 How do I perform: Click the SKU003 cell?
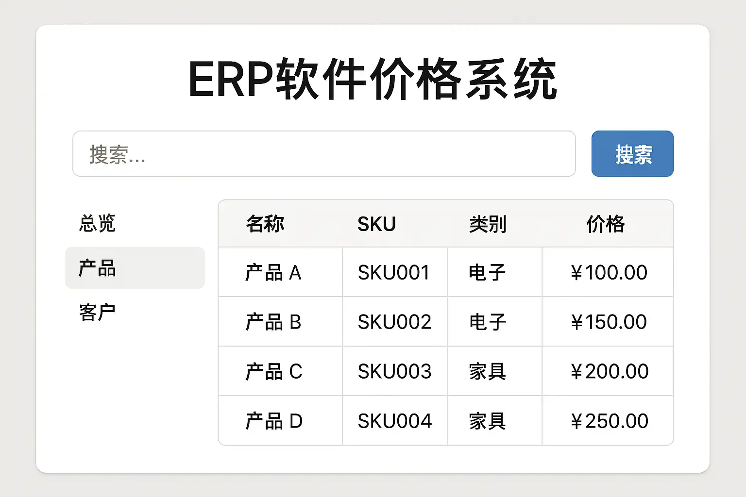click(x=394, y=372)
